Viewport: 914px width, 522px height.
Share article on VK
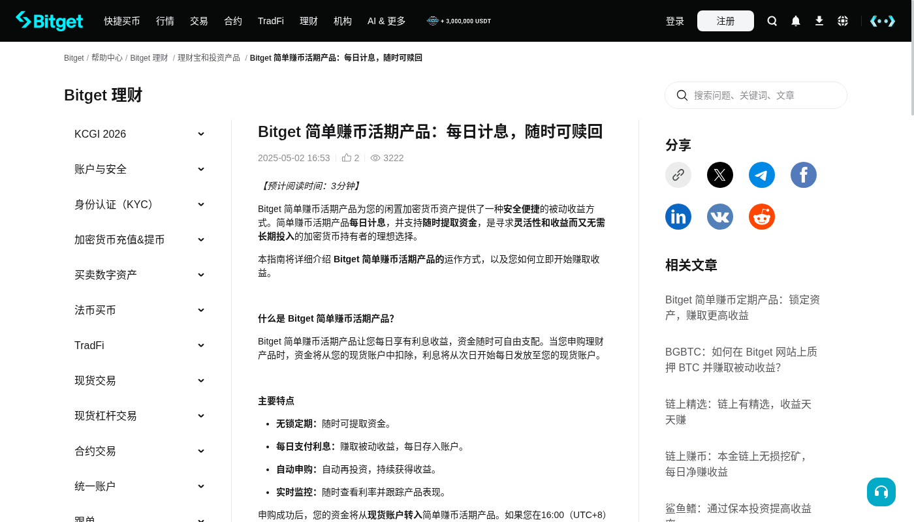[720, 217]
